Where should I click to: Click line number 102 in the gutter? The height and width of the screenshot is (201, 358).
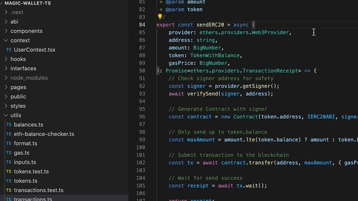[140, 162]
